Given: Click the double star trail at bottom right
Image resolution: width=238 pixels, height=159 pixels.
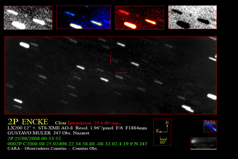Looking at the screenshot, I should click(187, 108).
